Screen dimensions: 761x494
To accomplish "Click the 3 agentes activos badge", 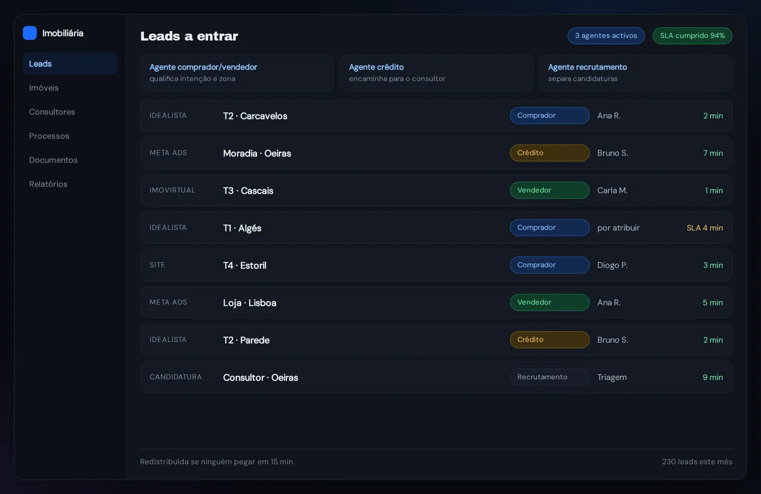I will (606, 36).
